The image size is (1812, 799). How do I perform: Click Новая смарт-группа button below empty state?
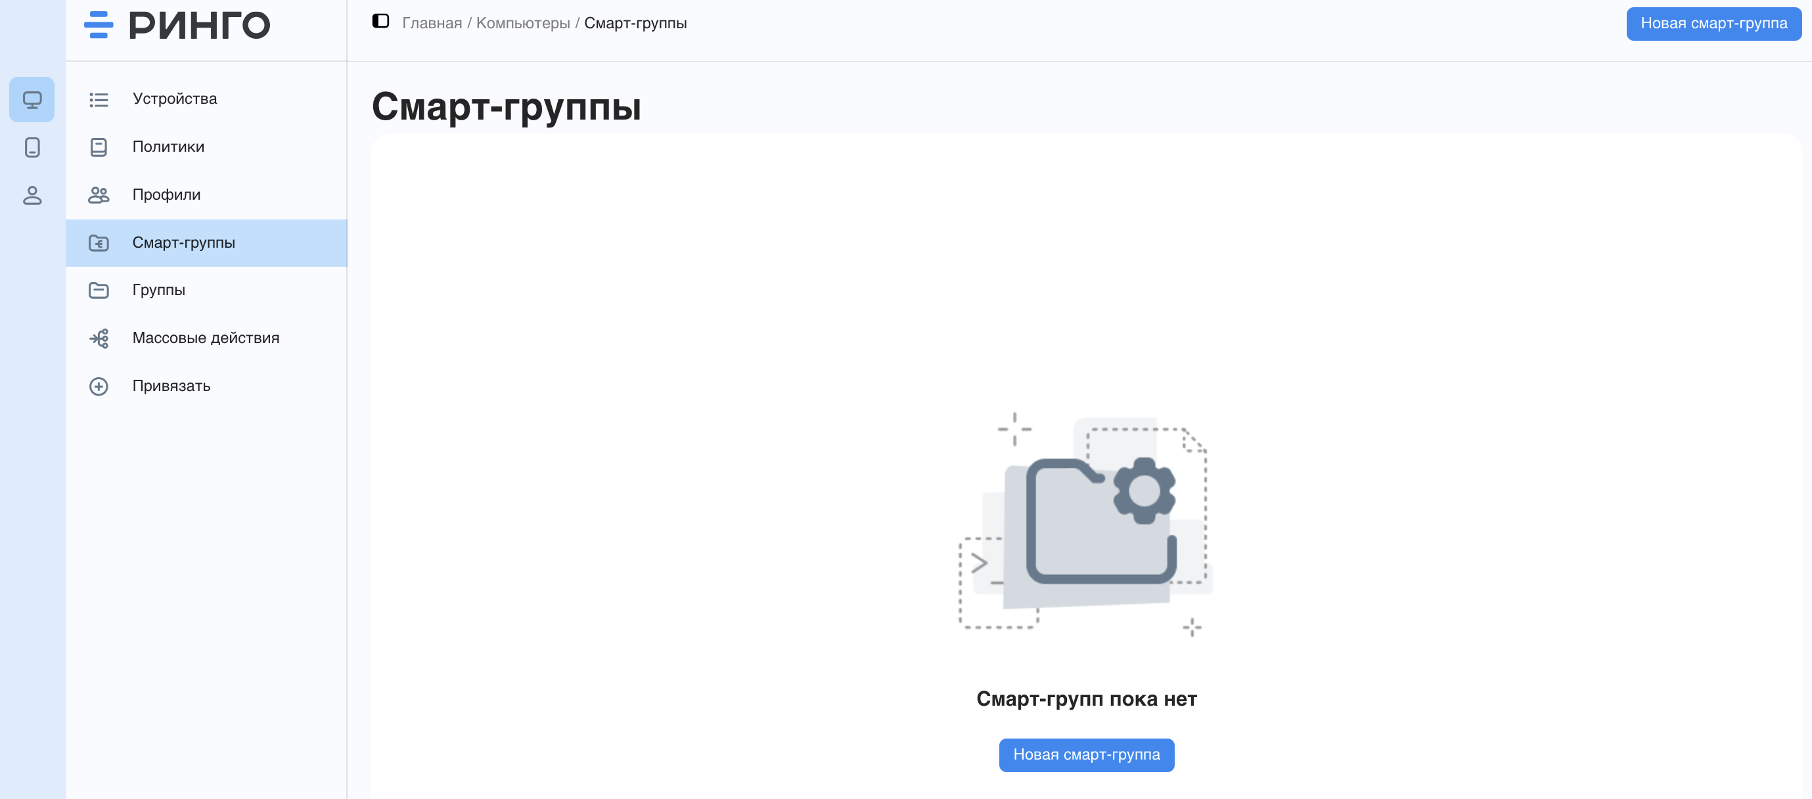(x=1086, y=755)
